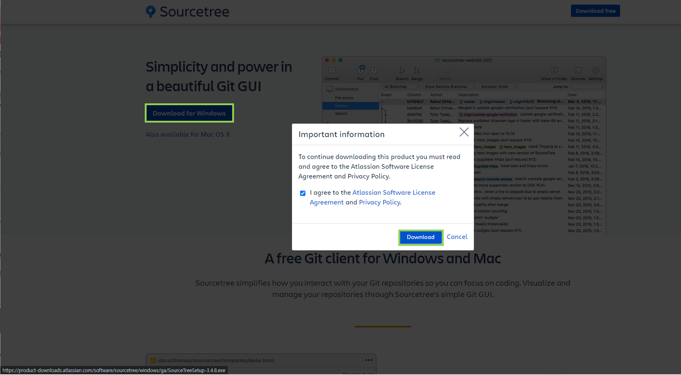Click the Author column header
The width and height of the screenshot is (681, 375).
tap(436, 95)
